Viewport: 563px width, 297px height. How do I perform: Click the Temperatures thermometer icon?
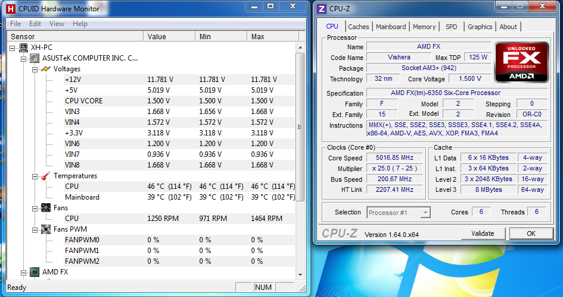[x=46, y=176]
